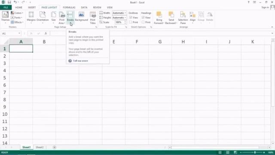Image resolution: width=275 pixels, height=155 pixels.
Task: Select the Sheet2 tab
Action: [40, 147]
